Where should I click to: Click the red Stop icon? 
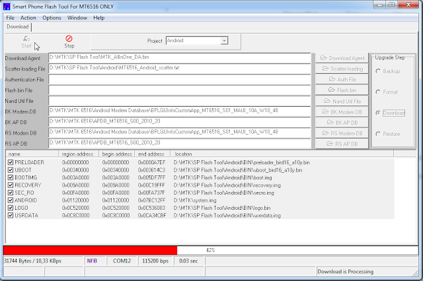coord(69,38)
